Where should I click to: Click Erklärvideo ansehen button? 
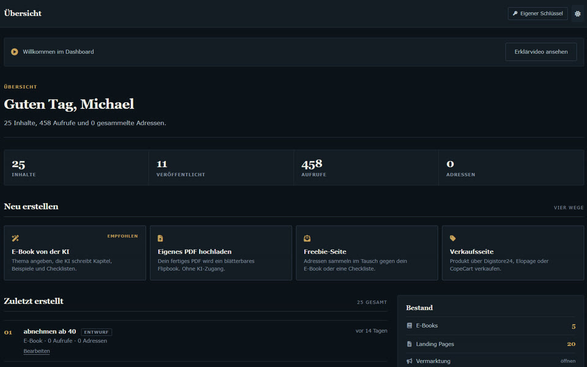click(x=541, y=51)
